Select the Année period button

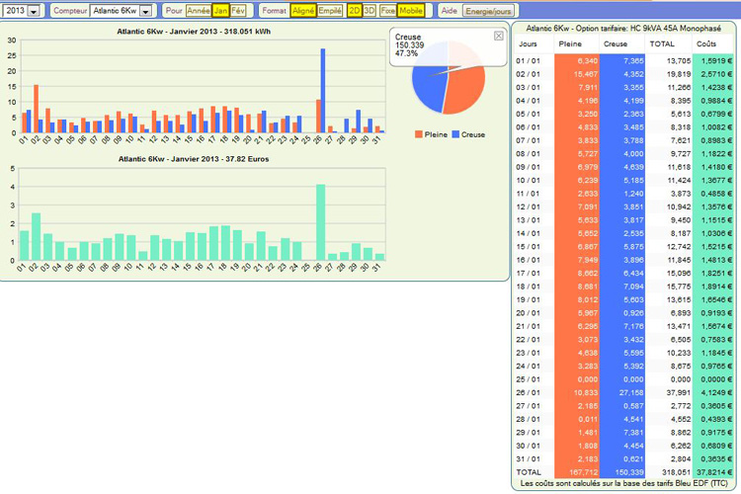(x=199, y=11)
